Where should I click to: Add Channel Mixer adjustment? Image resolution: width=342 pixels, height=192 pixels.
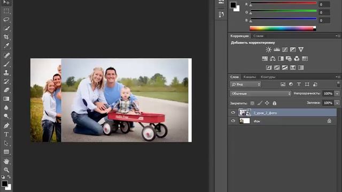pos(297,59)
